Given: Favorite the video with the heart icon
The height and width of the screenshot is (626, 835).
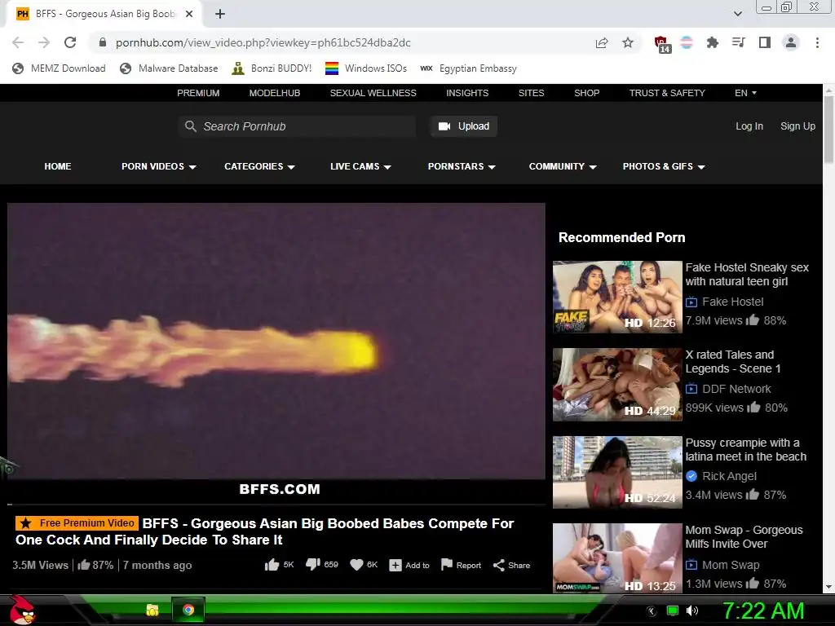Looking at the screenshot, I should click(356, 565).
